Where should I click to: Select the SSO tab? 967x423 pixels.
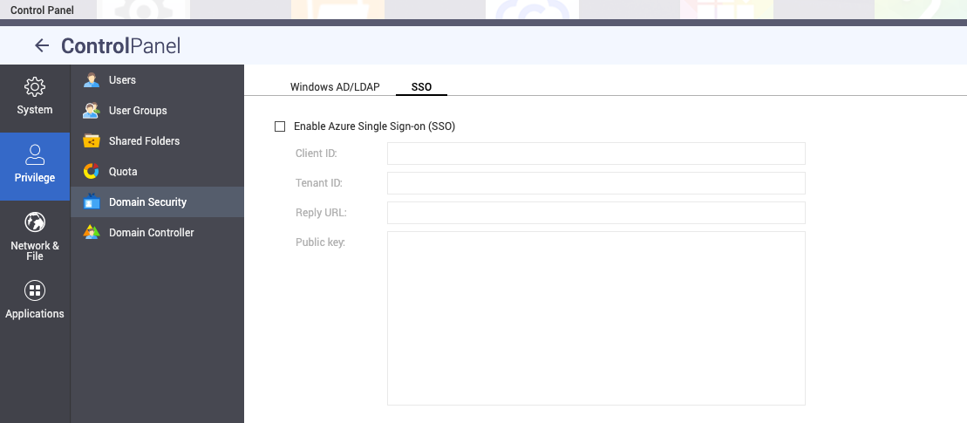point(421,87)
